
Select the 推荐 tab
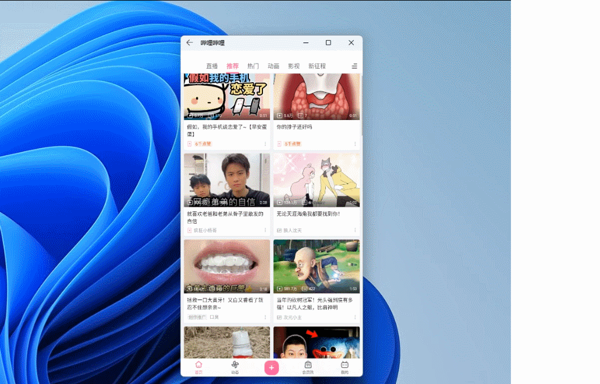coord(232,66)
